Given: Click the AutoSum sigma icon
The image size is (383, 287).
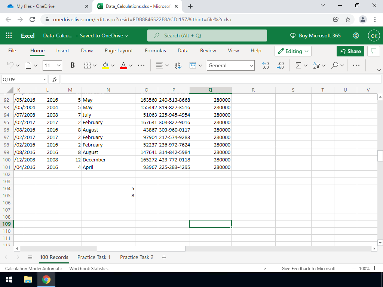Looking at the screenshot, I should 298,65.
